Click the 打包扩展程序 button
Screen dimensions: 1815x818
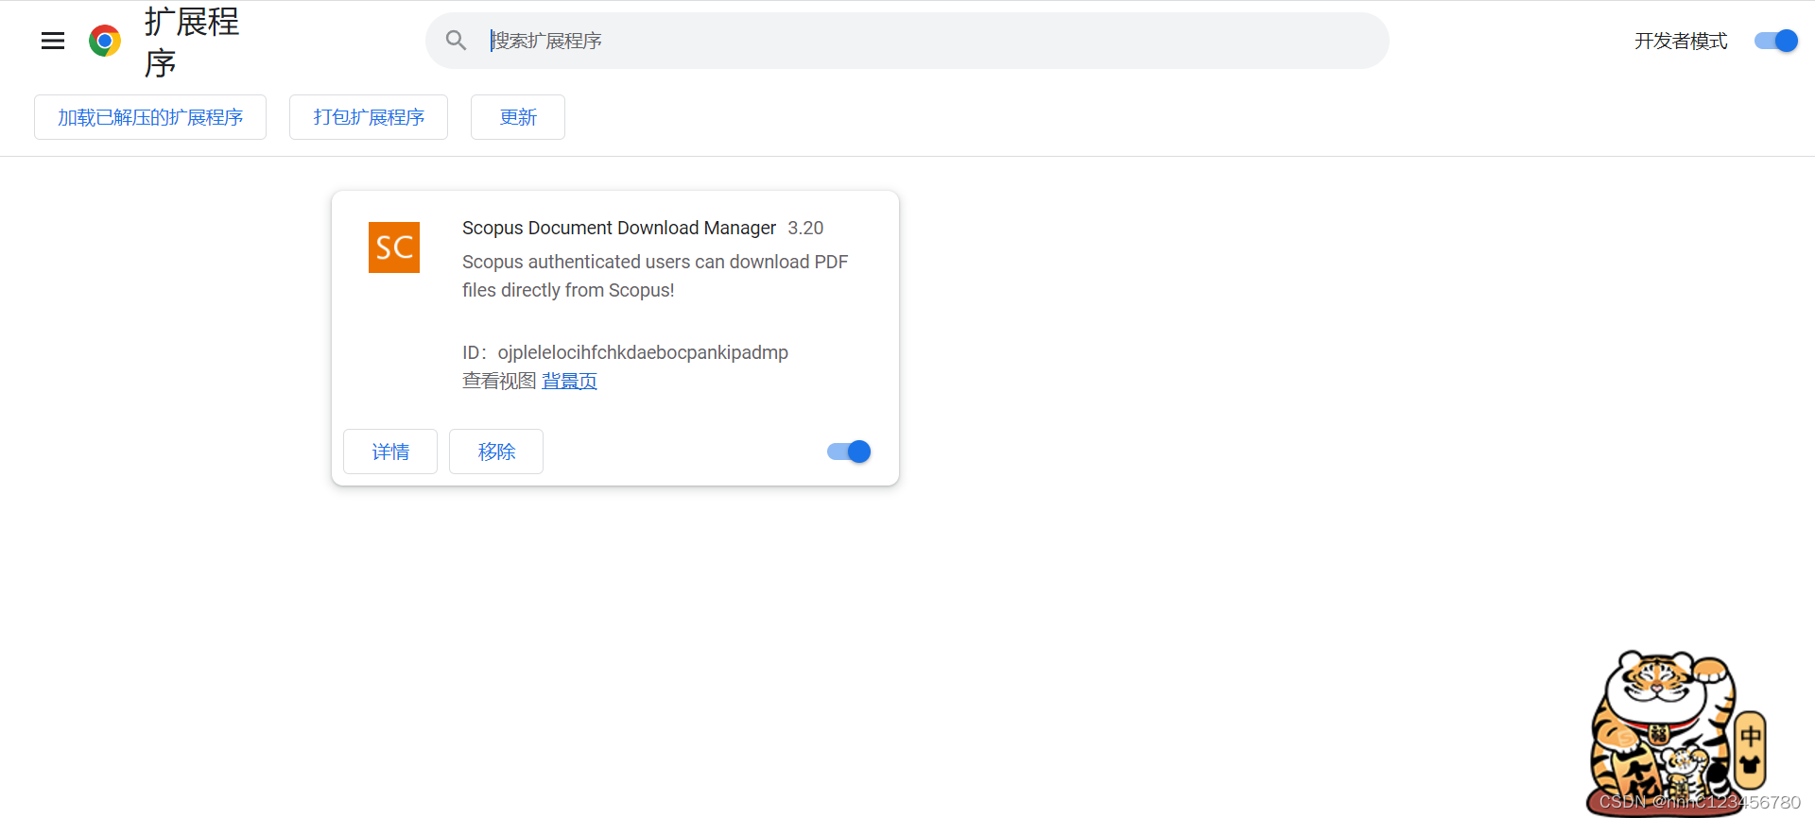click(369, 117)
